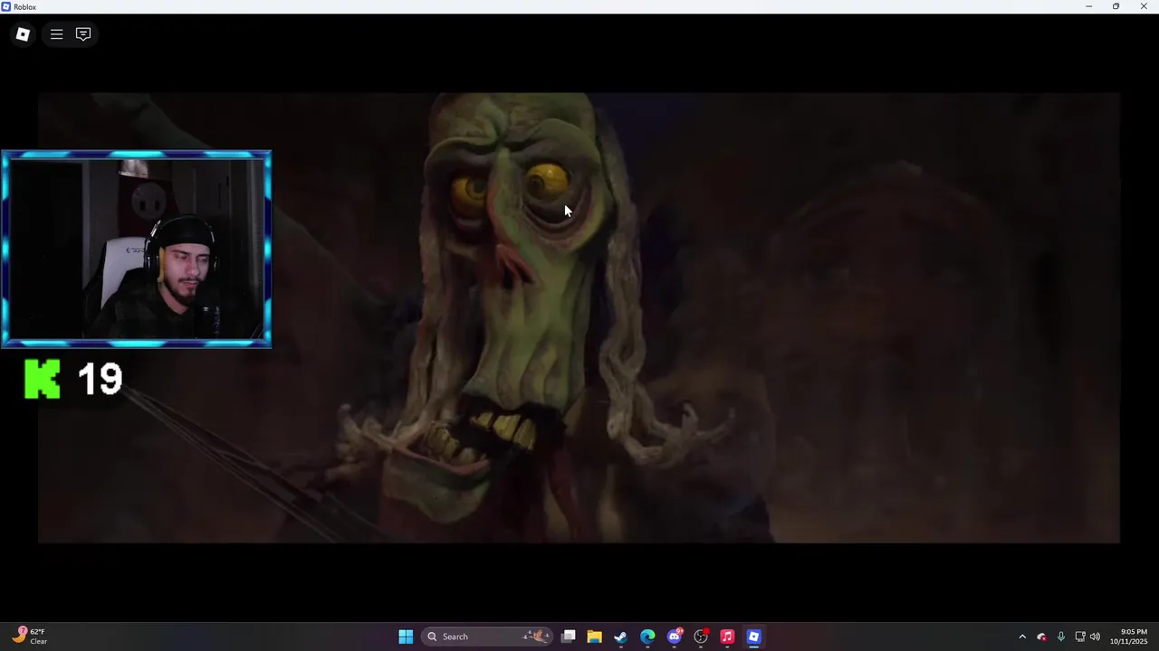The height and width of the screenshot is (651, 1159).
Task: Expand hidden system tray icons chevron
Action: (x=1022, y=637)
